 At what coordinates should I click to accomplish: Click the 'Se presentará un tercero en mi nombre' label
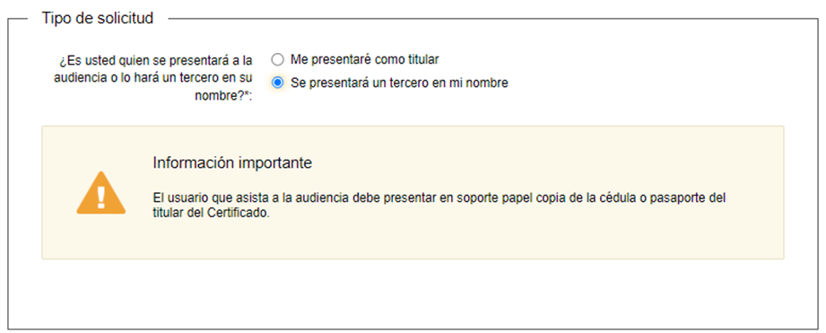click(x=399, y=83)
